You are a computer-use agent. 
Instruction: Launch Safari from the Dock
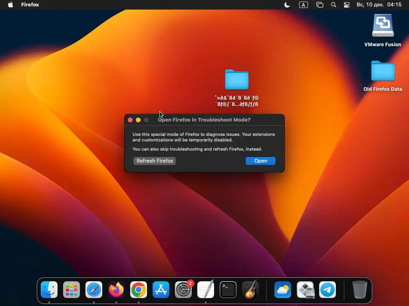point(94,290)
